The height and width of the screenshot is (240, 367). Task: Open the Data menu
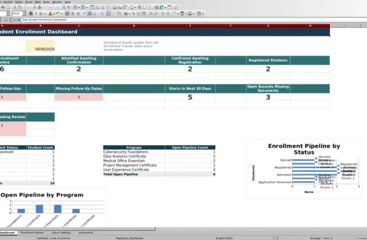click(38, 2)
